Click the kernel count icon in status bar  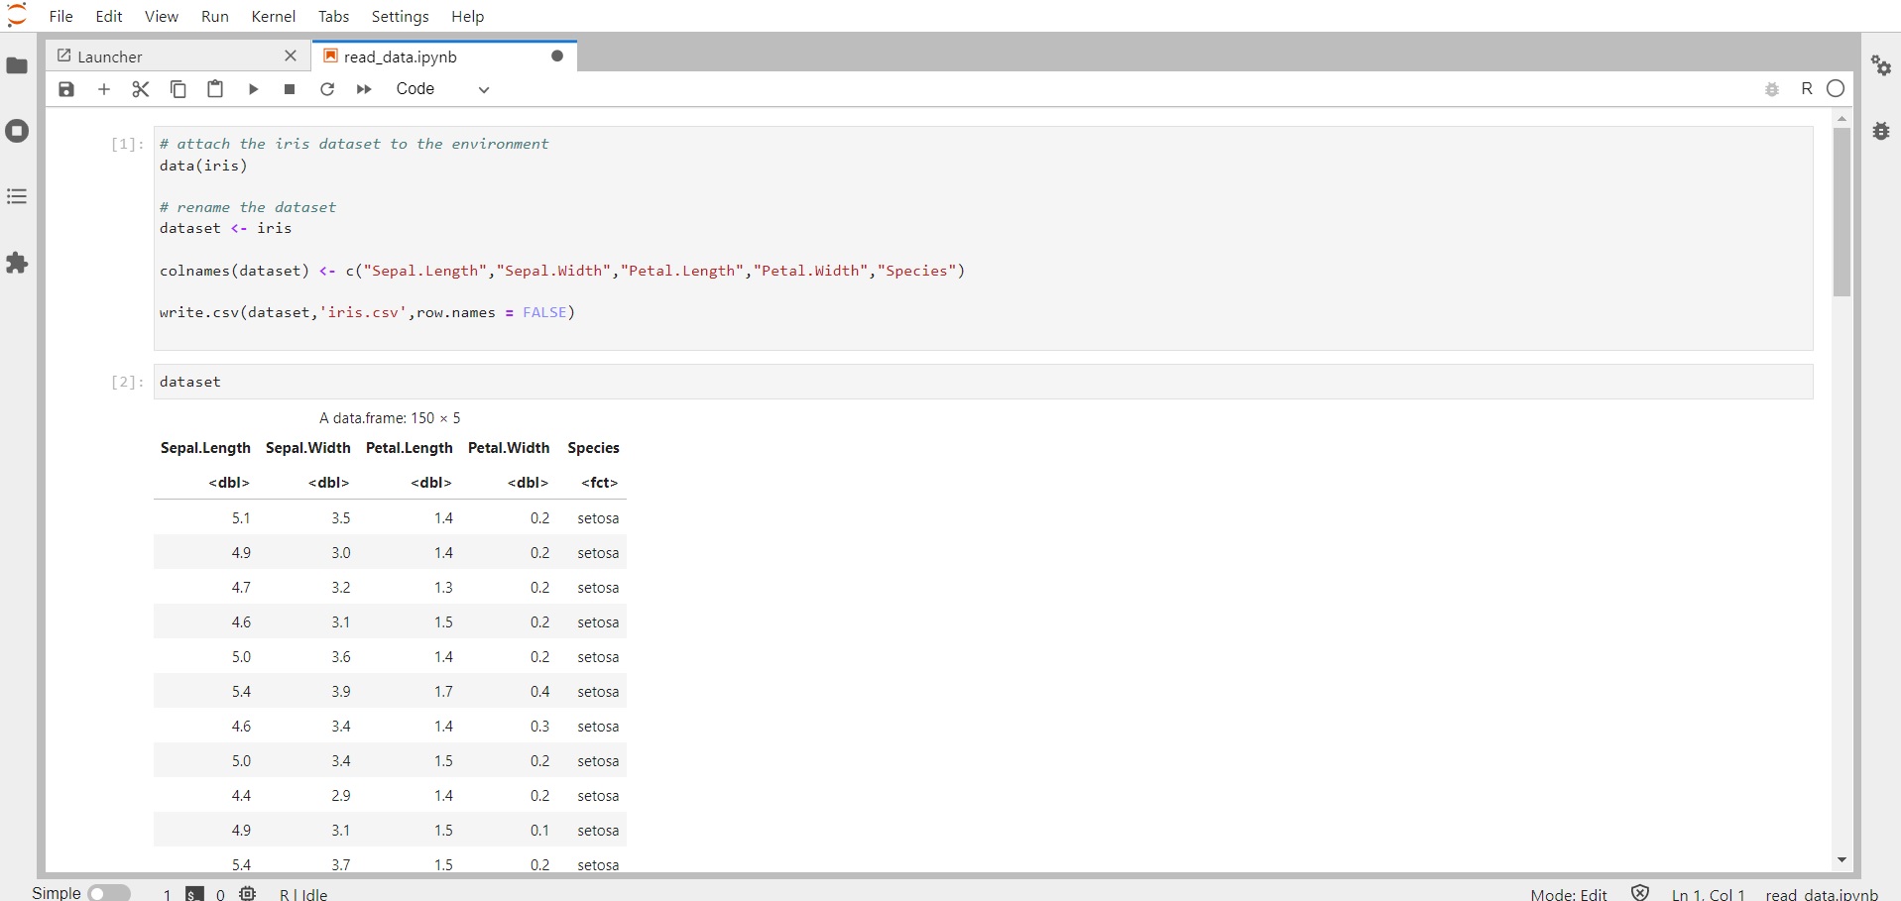(x=248, y=893)
